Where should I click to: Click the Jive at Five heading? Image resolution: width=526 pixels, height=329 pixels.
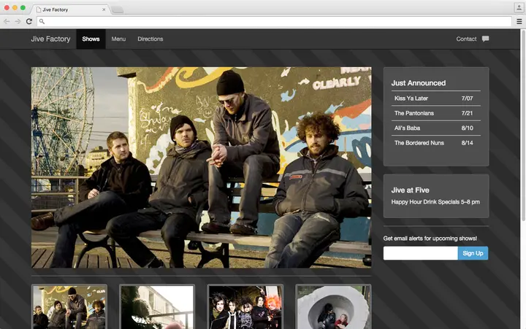click(410, 190)
